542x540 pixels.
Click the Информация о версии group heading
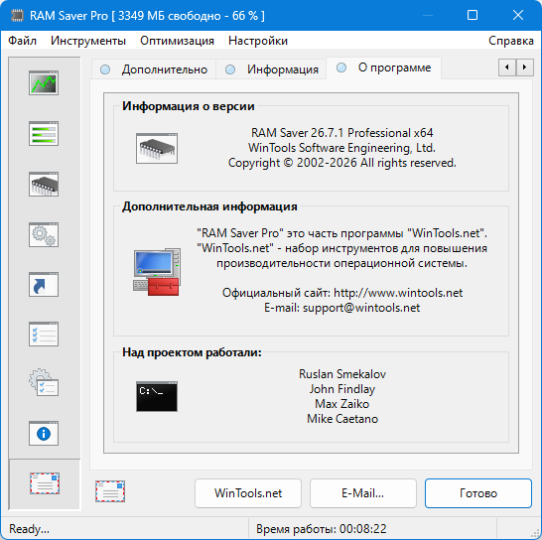189,106
